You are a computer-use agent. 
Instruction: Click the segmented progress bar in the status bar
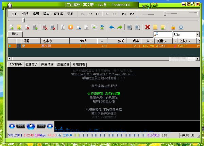coord(110,135)
